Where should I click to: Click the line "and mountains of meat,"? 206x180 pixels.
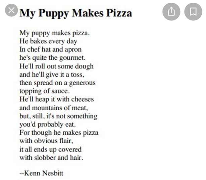tap(54, 108)
